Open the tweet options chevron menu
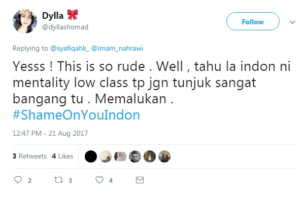The image size is (305, 197). pyautogui.click(x=292, y=22)
